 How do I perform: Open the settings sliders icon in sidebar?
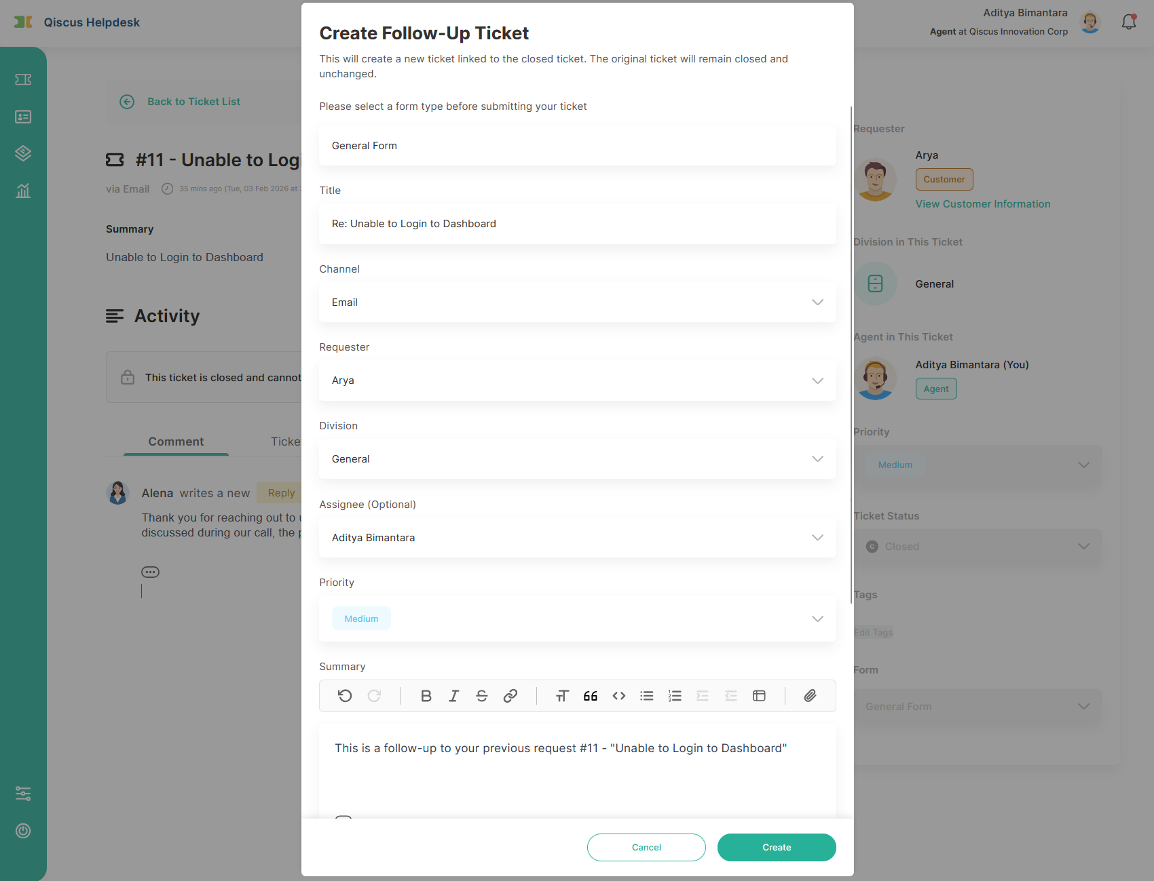click(23, 794)
